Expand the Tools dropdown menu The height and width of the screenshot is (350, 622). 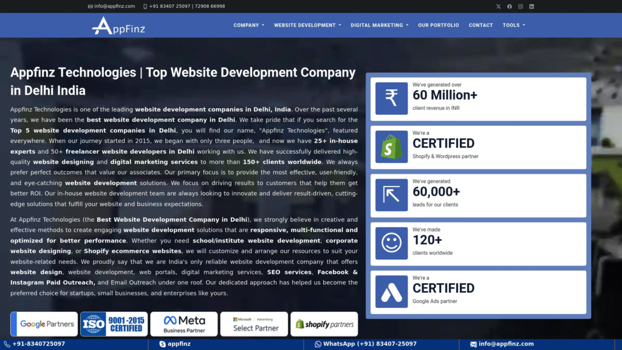click(x=514, y=25)
